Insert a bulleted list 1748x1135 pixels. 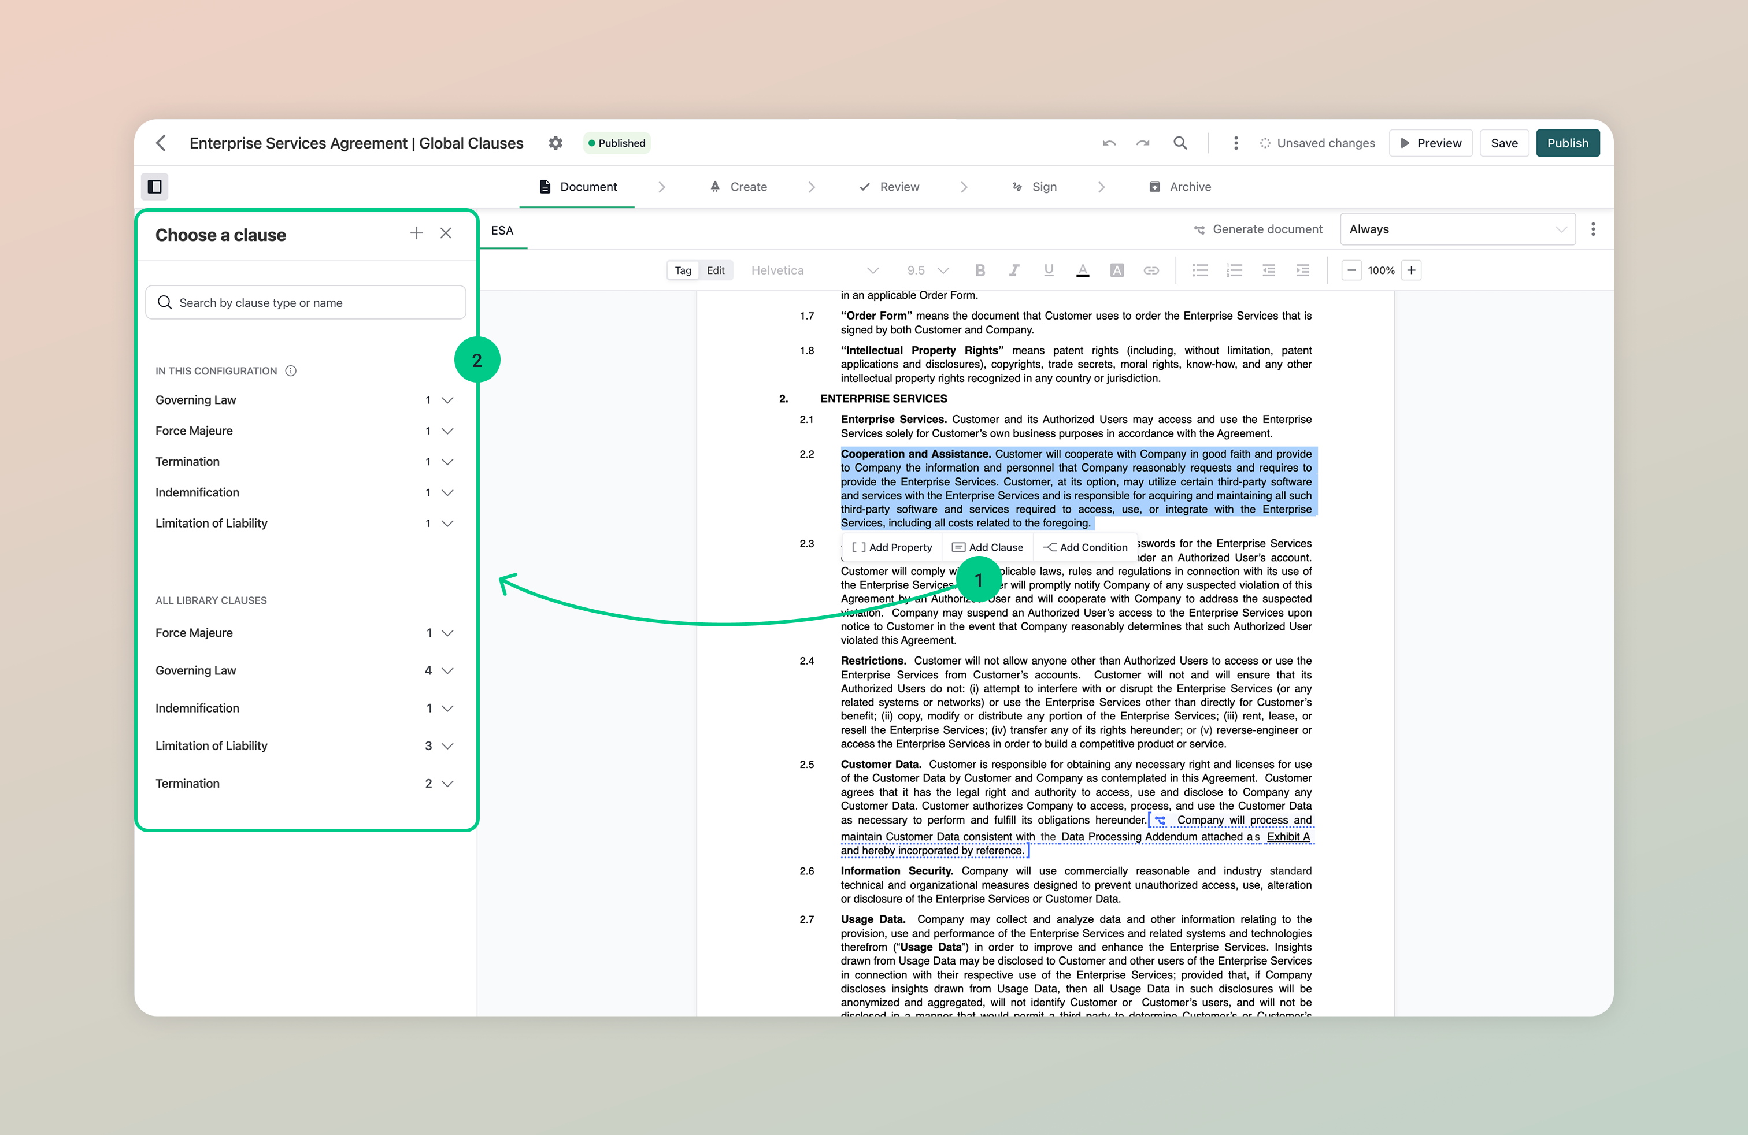1200,270
